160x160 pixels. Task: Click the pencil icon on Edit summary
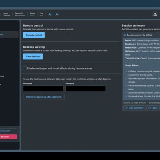pos(127,108)
